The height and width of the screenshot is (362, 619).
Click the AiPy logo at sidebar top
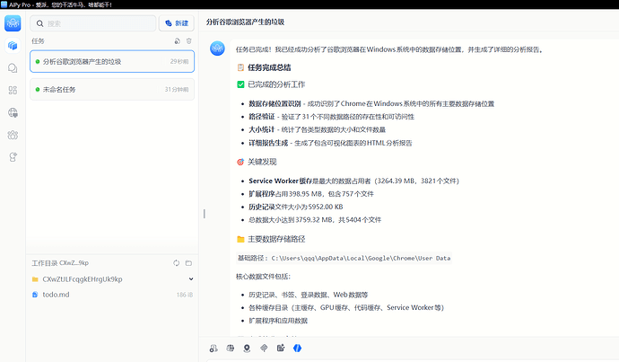pyautogui.click(x=13, y=23)
